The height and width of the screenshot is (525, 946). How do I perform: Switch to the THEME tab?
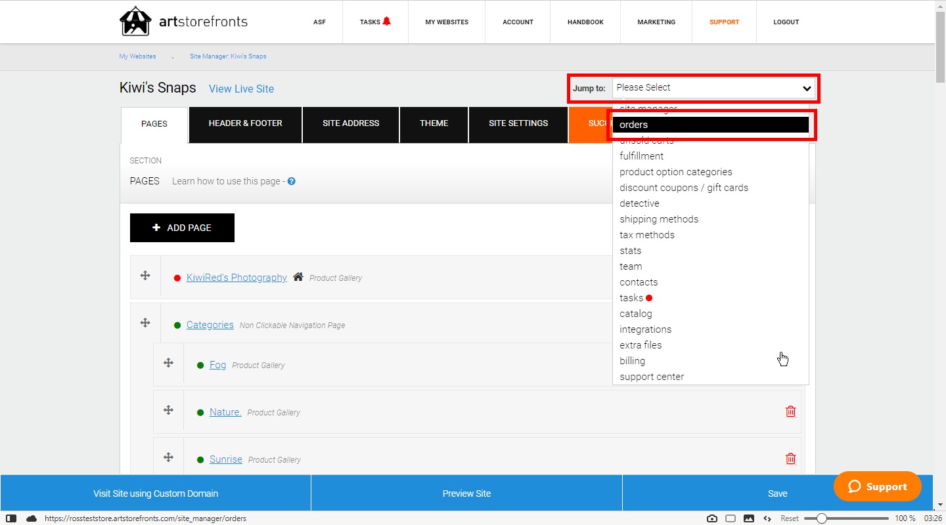pyautogui.click(x=434, y=123)
